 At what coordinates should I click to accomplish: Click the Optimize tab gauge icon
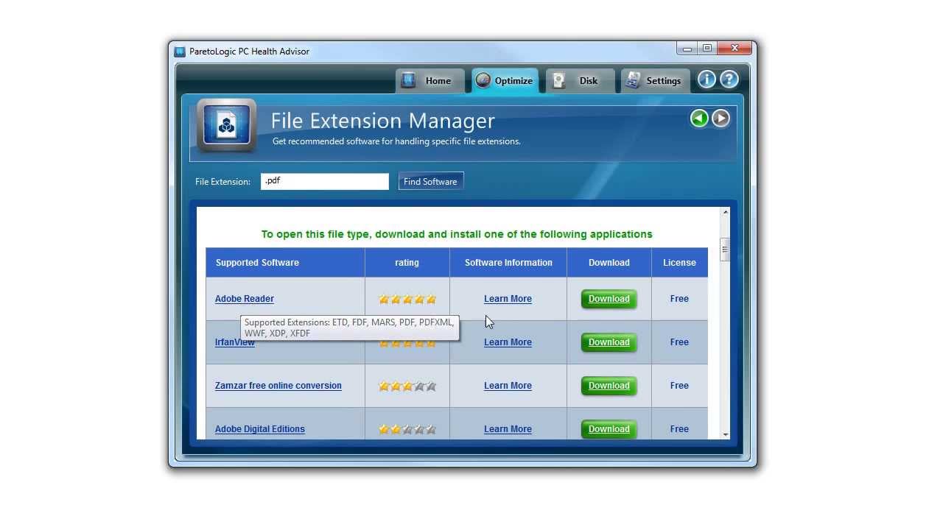tap(483, 80)
